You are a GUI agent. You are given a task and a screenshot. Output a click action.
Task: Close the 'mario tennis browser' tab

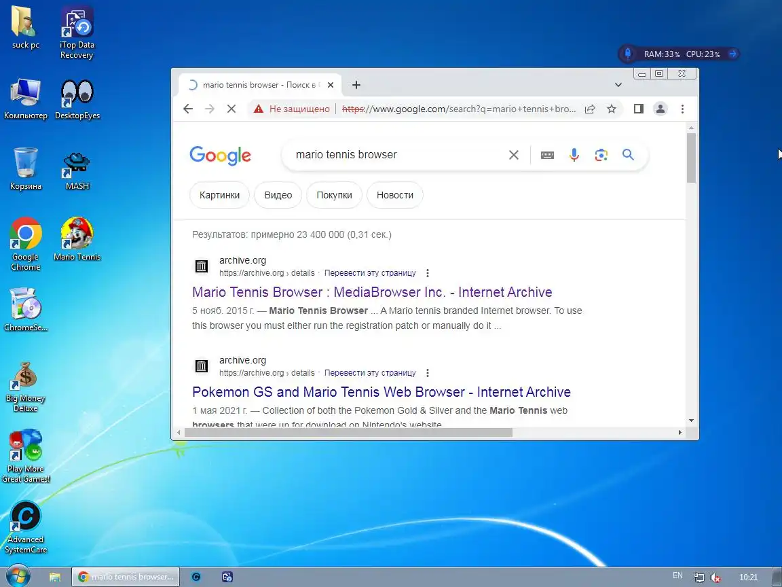point(330,85)
